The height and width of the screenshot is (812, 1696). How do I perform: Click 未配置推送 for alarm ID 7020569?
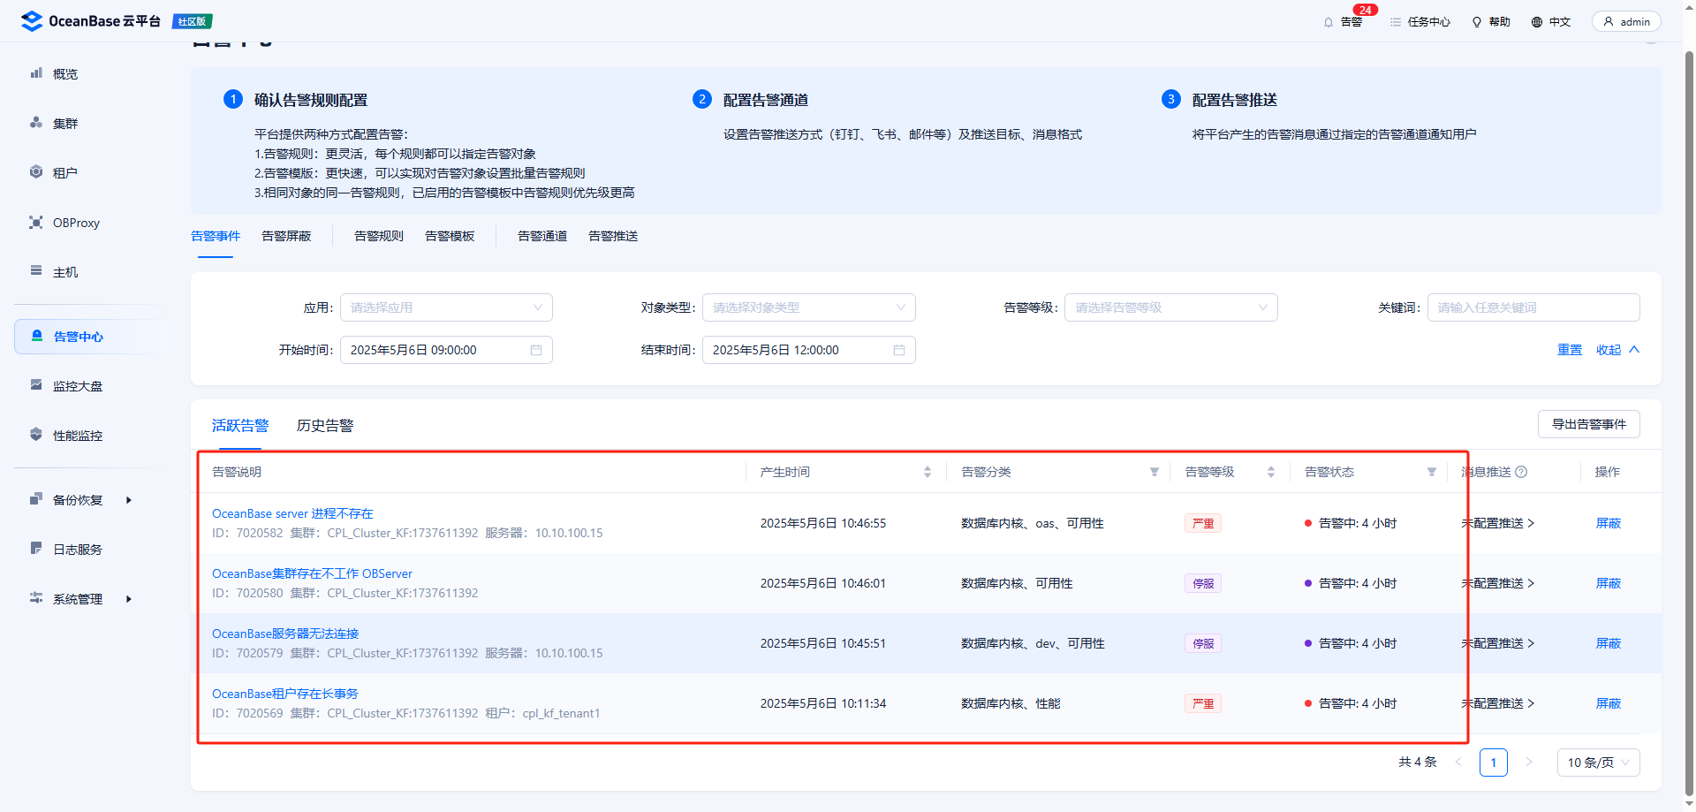(x=1498, y=703)
